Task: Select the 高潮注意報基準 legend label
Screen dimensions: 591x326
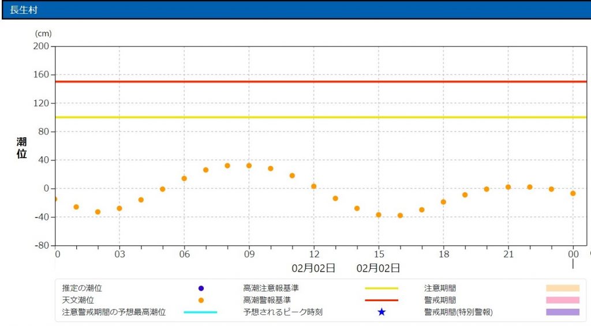Action: coord(271,288)
